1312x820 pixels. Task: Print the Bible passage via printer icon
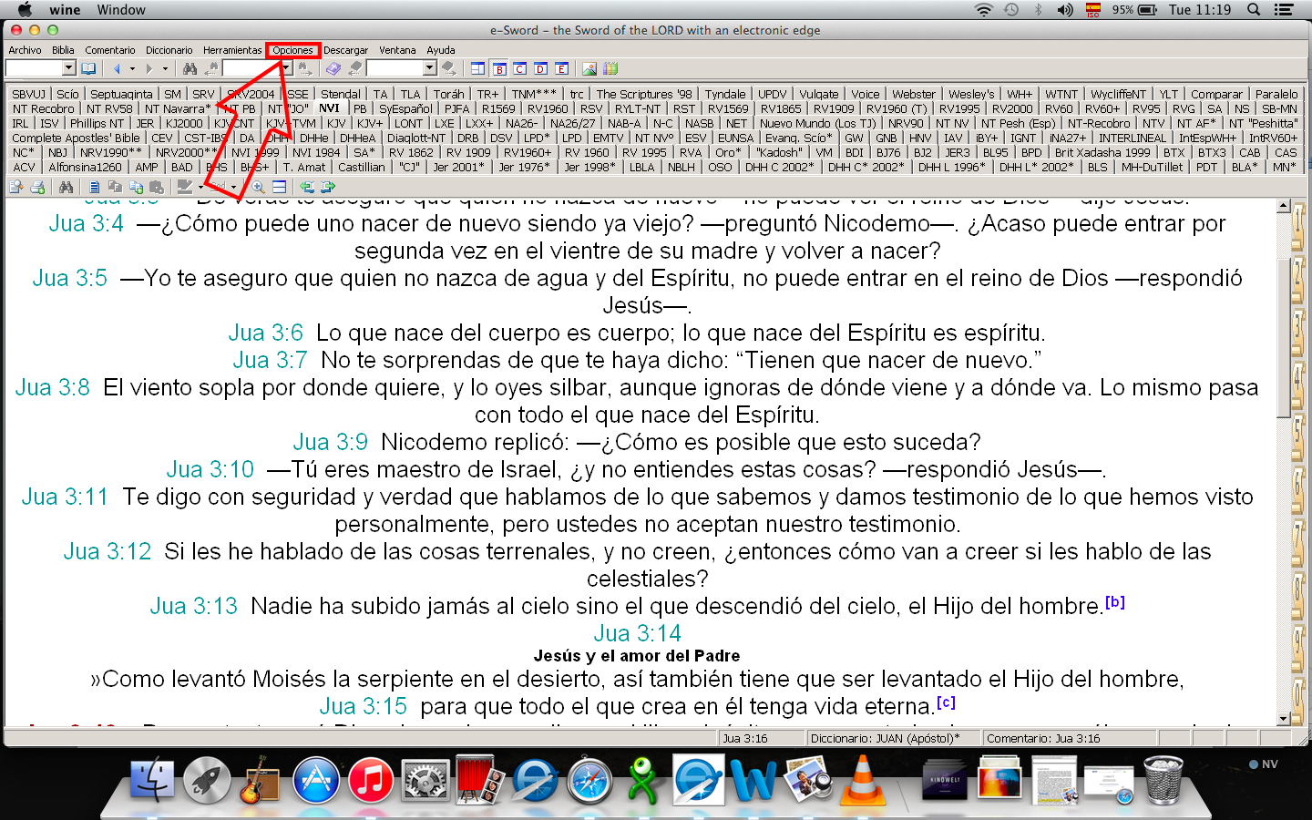click(x=37, y=187)
